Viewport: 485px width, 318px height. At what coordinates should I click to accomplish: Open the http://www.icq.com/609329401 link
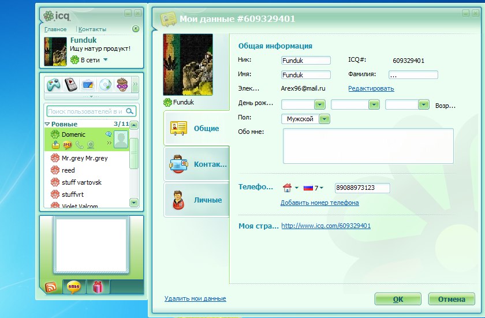point(326,226)
